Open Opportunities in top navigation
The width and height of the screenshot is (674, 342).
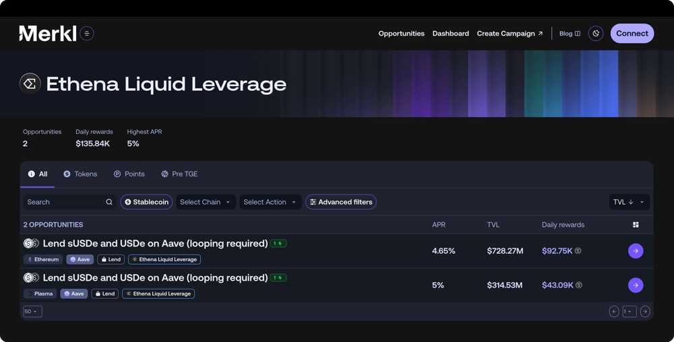[402, 34]
